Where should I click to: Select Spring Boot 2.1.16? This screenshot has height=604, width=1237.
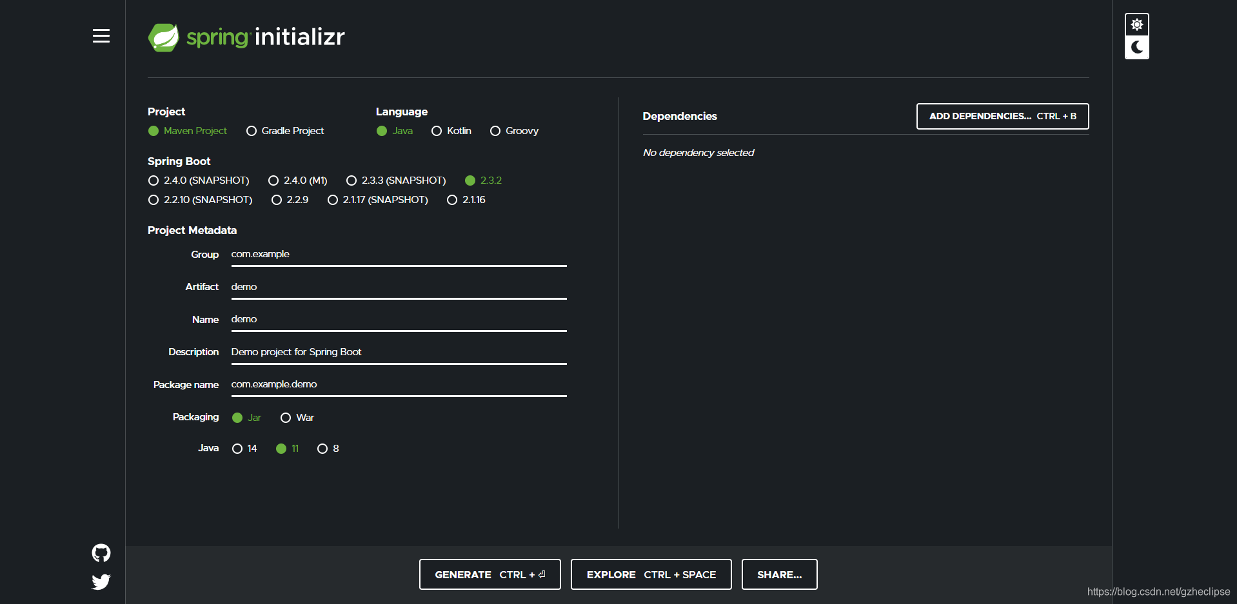(466, 200)
